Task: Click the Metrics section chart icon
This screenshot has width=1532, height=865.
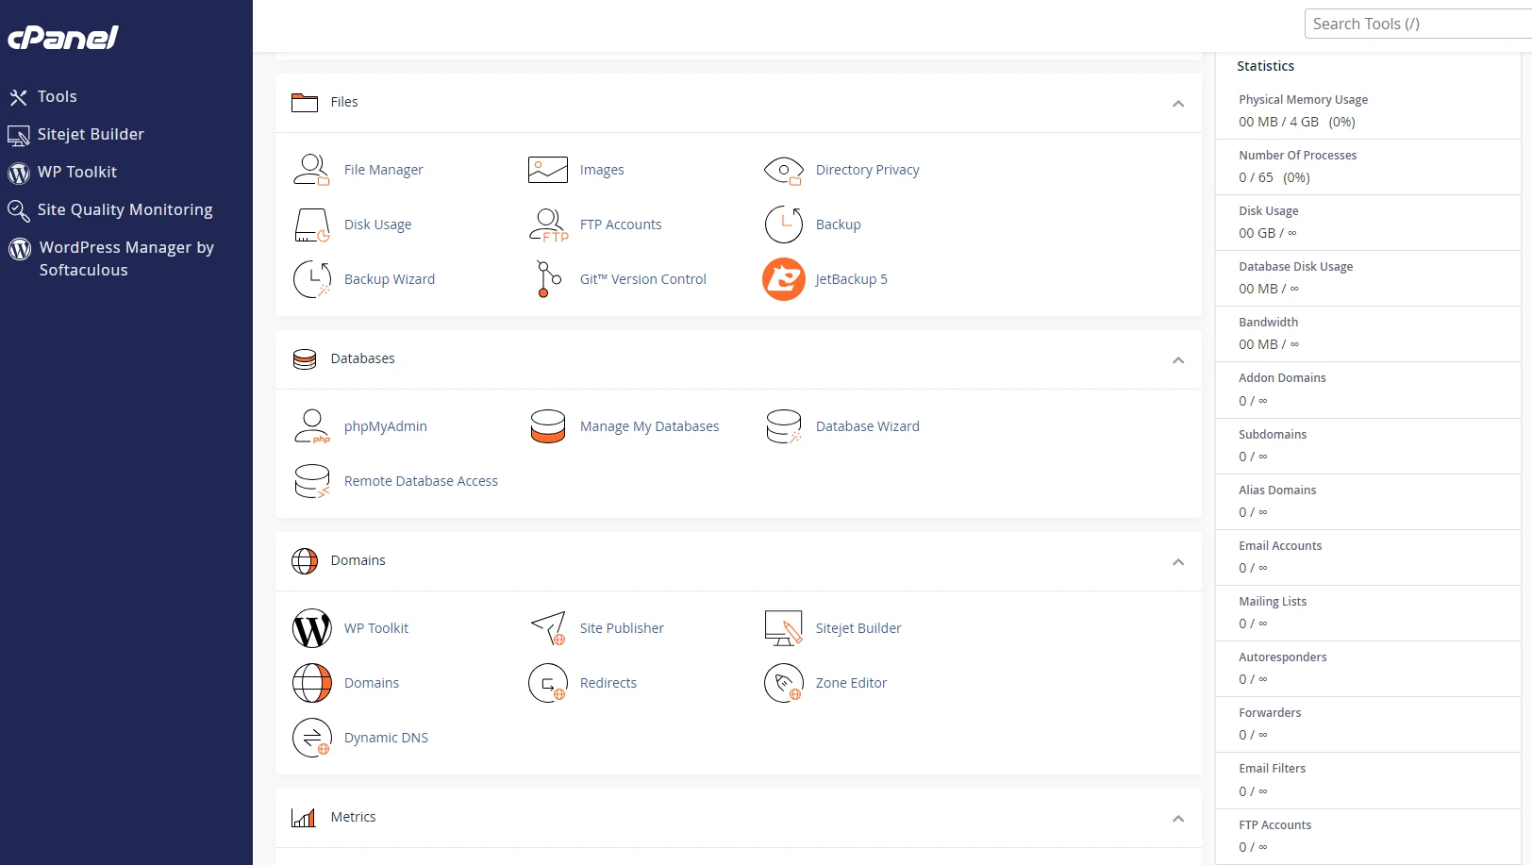Action: coord(304,817)
